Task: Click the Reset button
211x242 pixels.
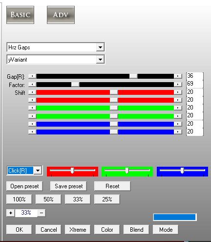Action: 112,186
